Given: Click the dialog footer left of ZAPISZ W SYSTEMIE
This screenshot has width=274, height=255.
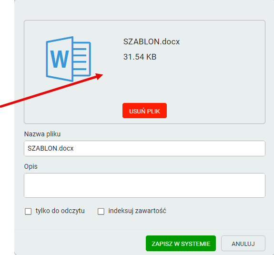Looking at the screenshot, I should (x=79, y=243).
